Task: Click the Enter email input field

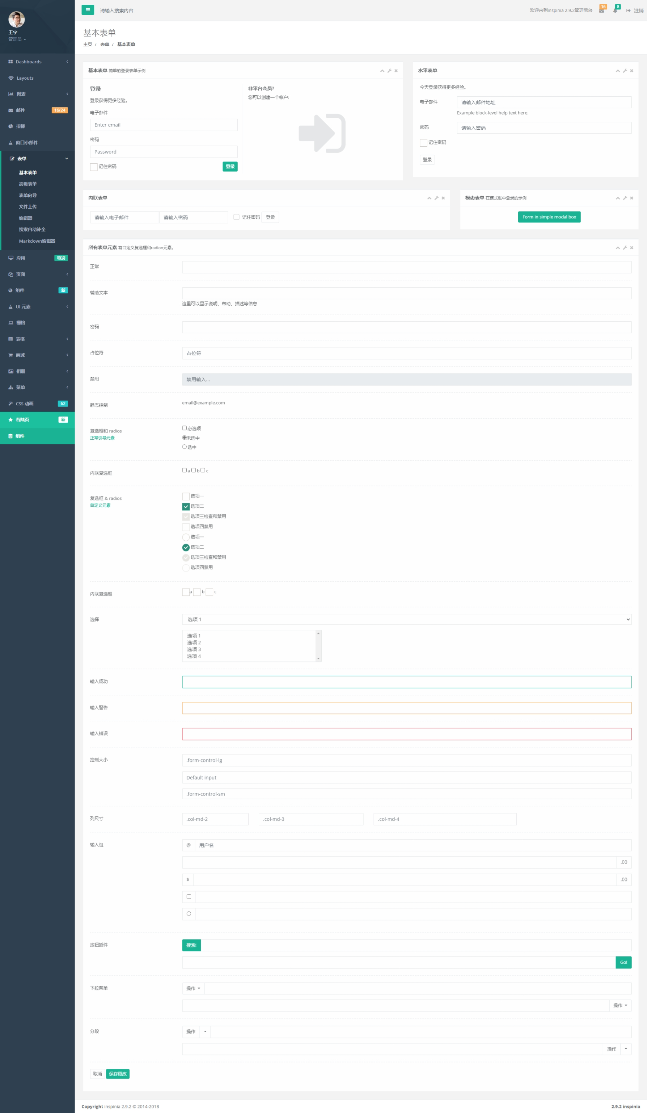Action: tap(163, 125)
